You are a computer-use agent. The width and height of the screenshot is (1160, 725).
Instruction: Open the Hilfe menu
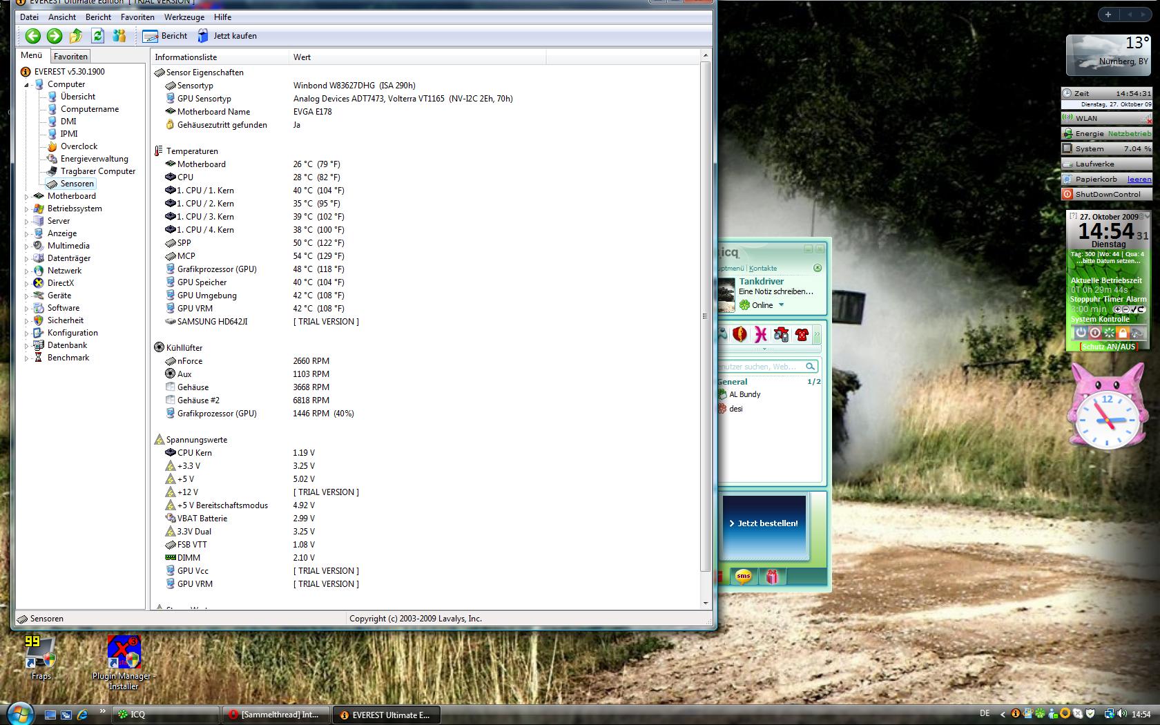pyautogui.click(x=222, y=17)
